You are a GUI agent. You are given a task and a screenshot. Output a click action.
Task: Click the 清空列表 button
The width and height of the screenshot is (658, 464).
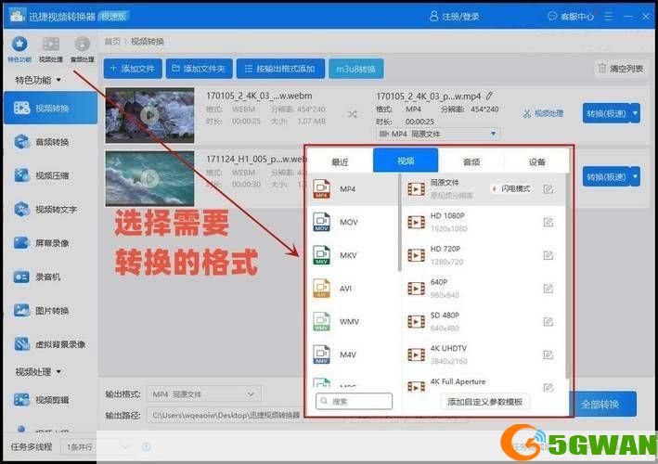pyautogui.click(x=621, y=69)
